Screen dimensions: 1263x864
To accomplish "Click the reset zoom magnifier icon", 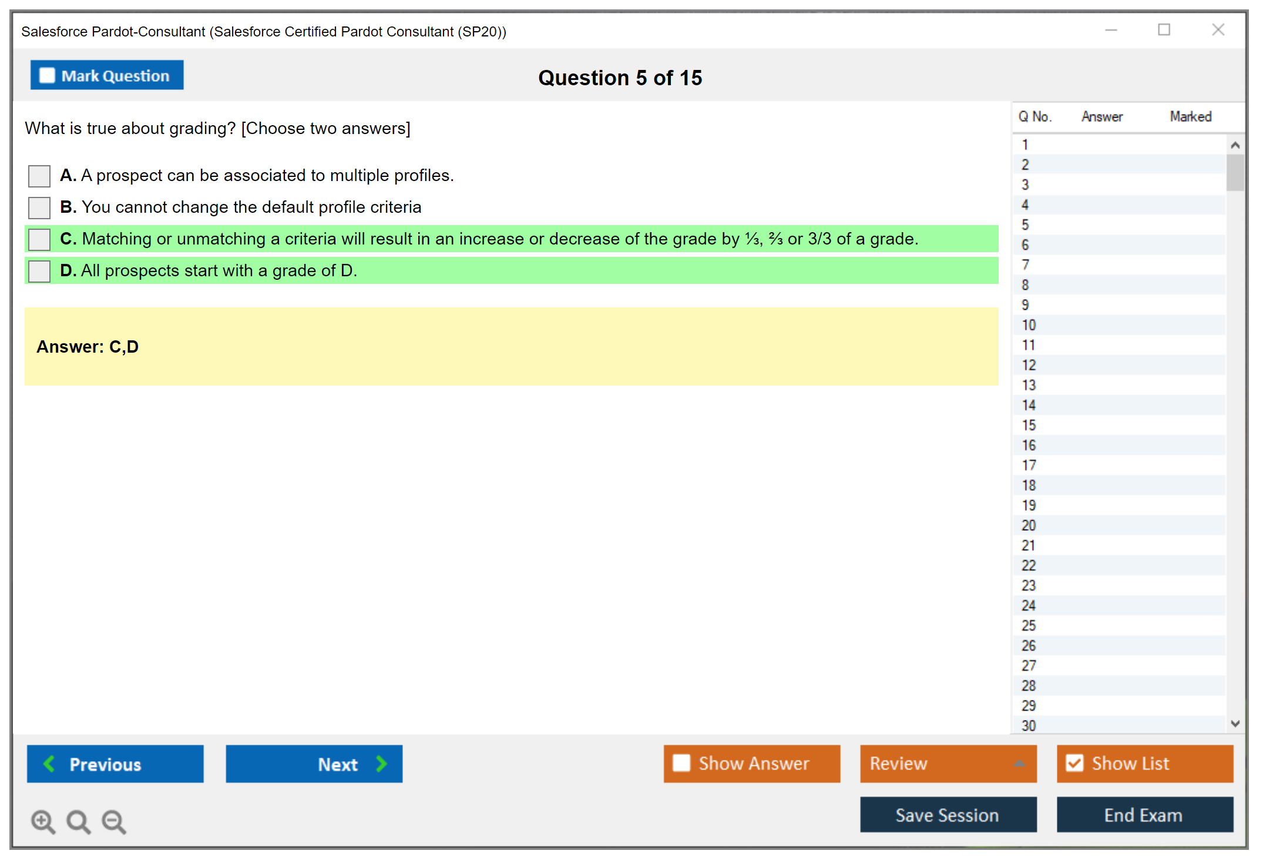I will coord(78,821).
